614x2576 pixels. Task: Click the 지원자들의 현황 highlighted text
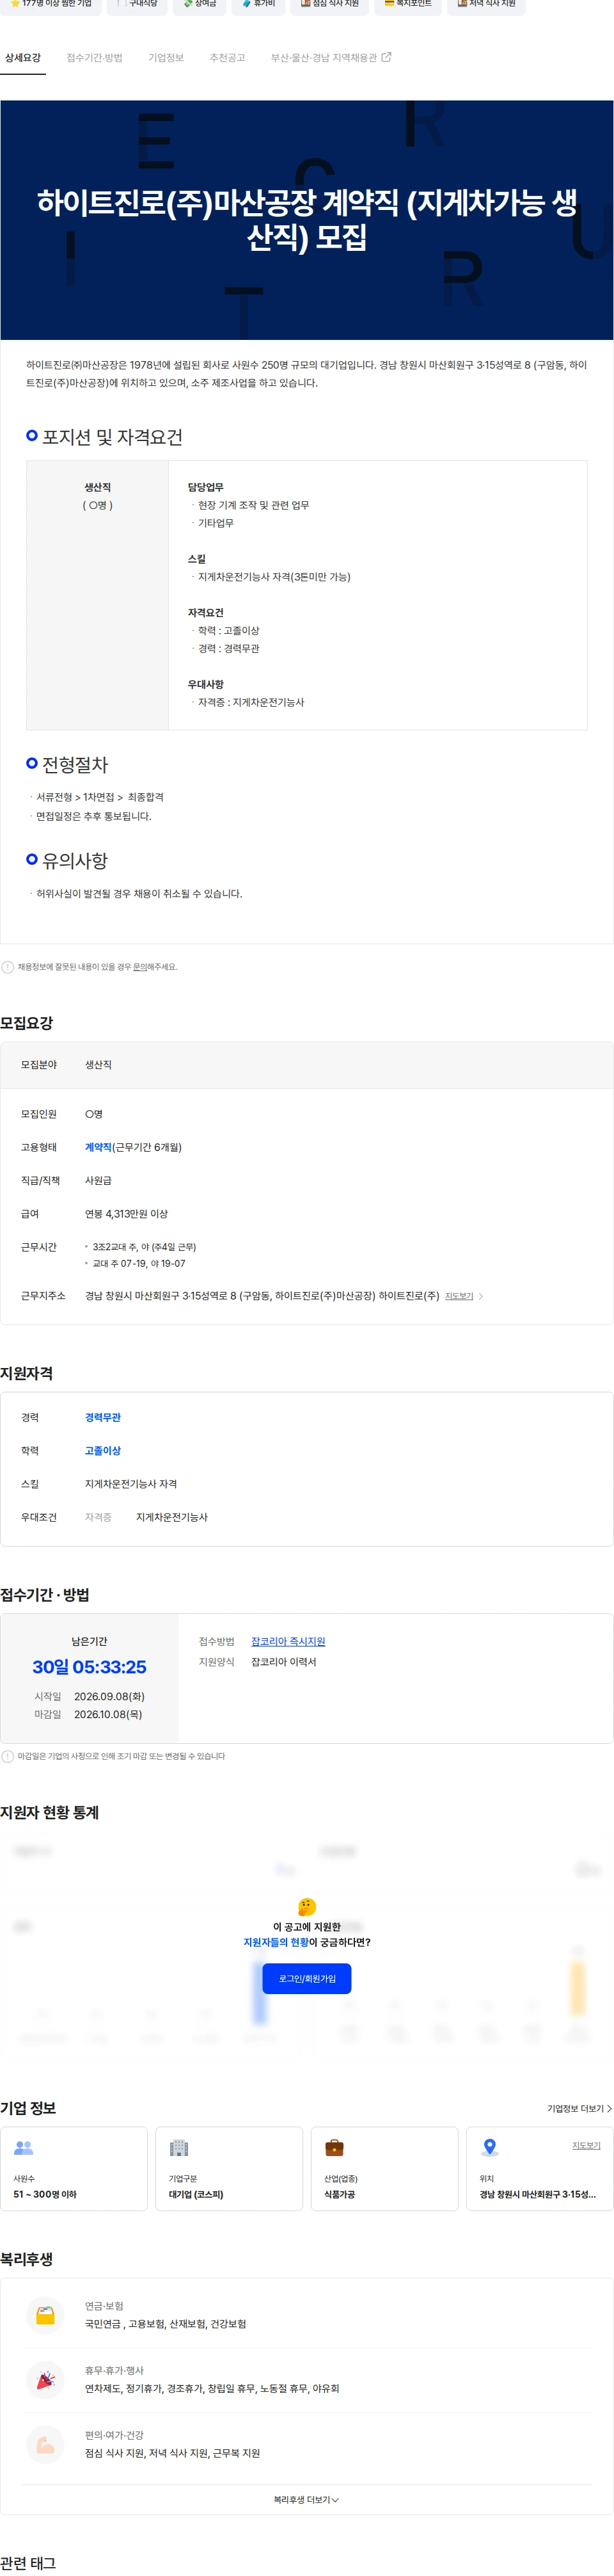(276, 1942)
